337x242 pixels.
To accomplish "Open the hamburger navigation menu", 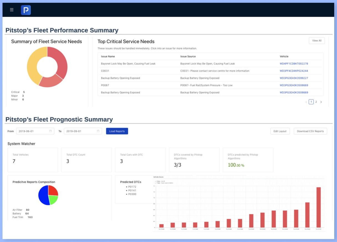I will [12, 10].
